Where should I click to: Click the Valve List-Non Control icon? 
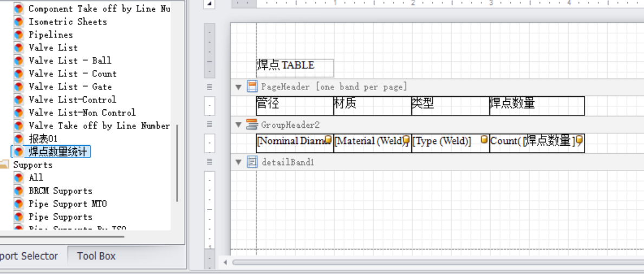(x=18, y=113)
